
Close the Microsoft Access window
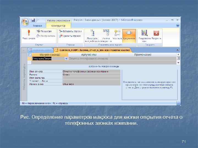[x=177, y=20]
